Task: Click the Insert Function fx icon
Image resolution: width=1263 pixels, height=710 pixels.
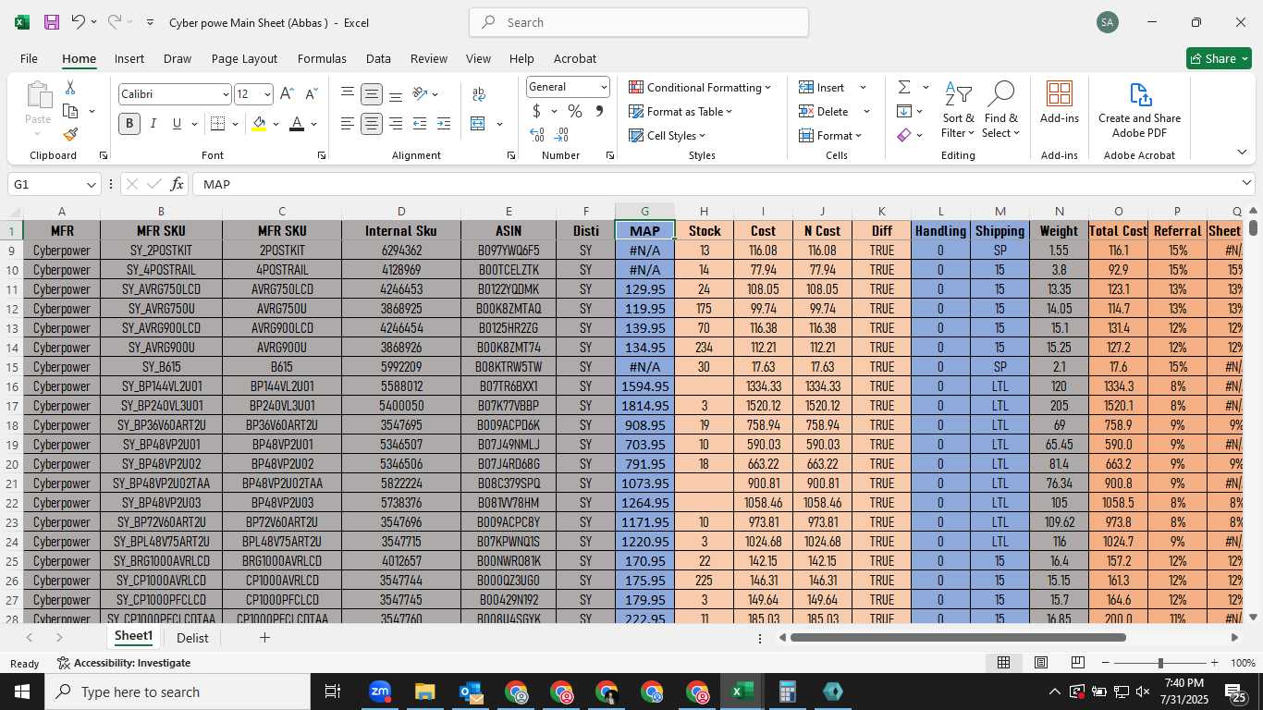Action: (x=178, y=184)
